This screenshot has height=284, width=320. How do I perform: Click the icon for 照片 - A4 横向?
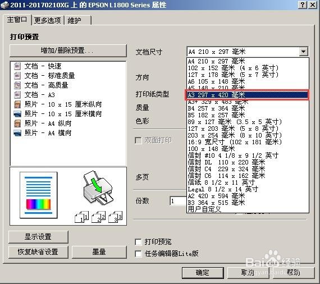[17, 133]
